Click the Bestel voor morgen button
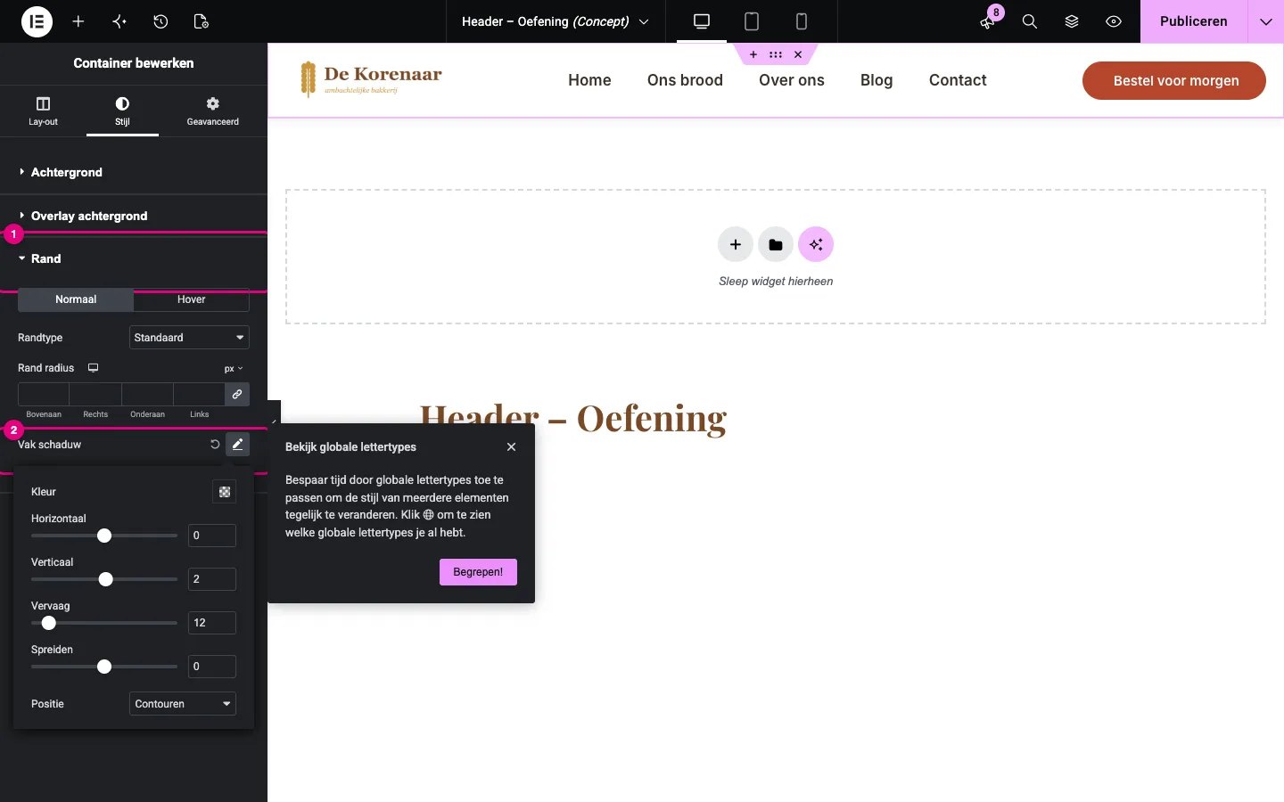The height and width of the screenshot is (802, 1284). point(1174,80)
